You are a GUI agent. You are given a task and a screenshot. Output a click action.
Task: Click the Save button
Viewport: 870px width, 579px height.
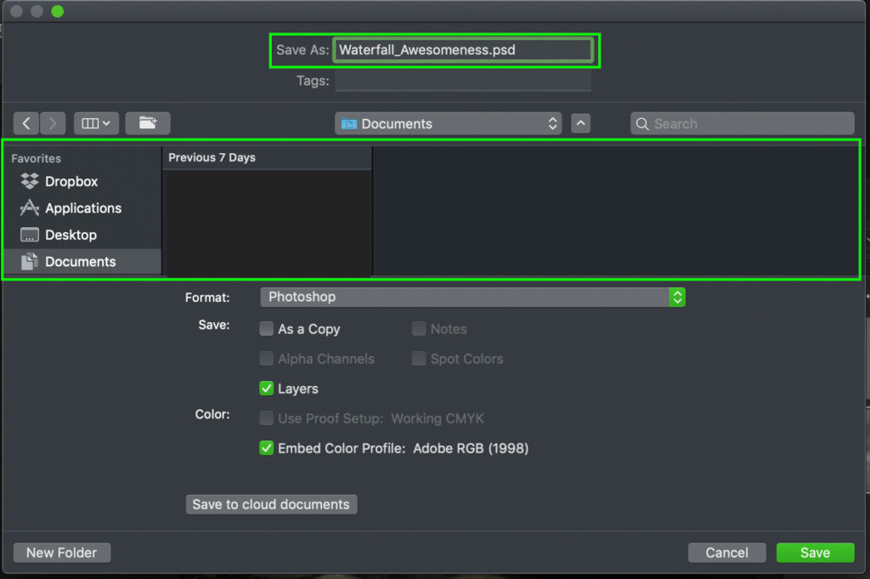pyautogui.click(x=815, y=553)
